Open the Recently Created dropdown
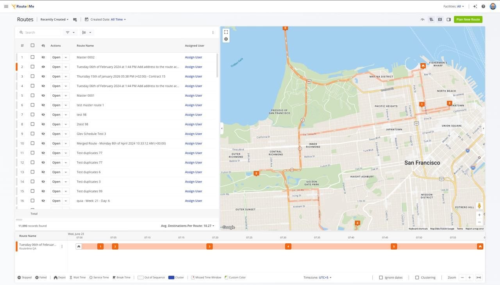 (54, 19)
